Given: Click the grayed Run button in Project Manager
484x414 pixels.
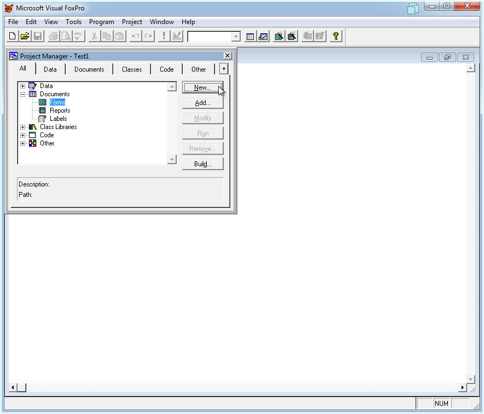Looking at the screenshot, I should point(202,133).
